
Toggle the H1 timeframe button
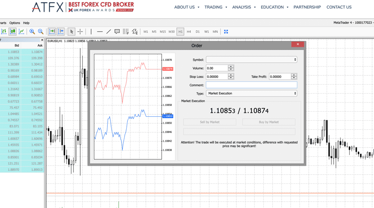(x=180, y=32)
